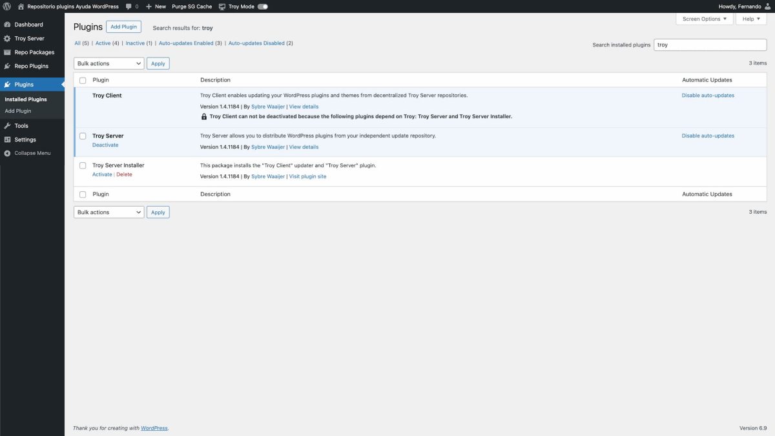Click the bottom Apply button

coord(158,212)
